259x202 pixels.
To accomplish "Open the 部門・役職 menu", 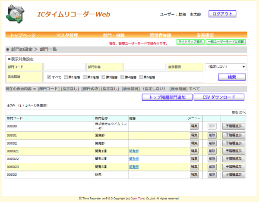I will tap(114, 35).
